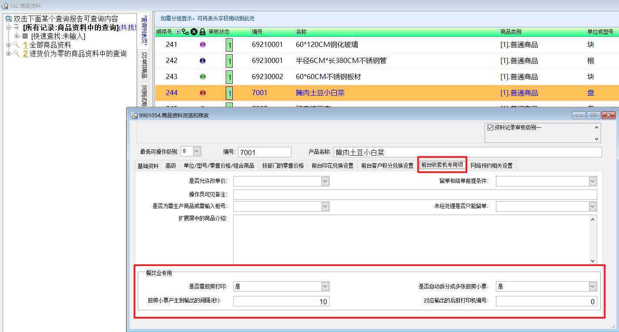The width and height of the screenshot is (619, 332).
Task: Switch to the 网络预约相关设置 tab
Action: tap(491, 166)
